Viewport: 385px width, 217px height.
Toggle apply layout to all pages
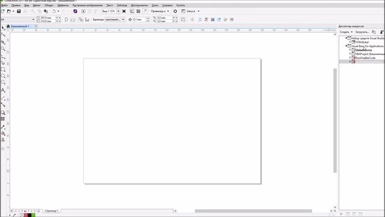coord(81,19)
